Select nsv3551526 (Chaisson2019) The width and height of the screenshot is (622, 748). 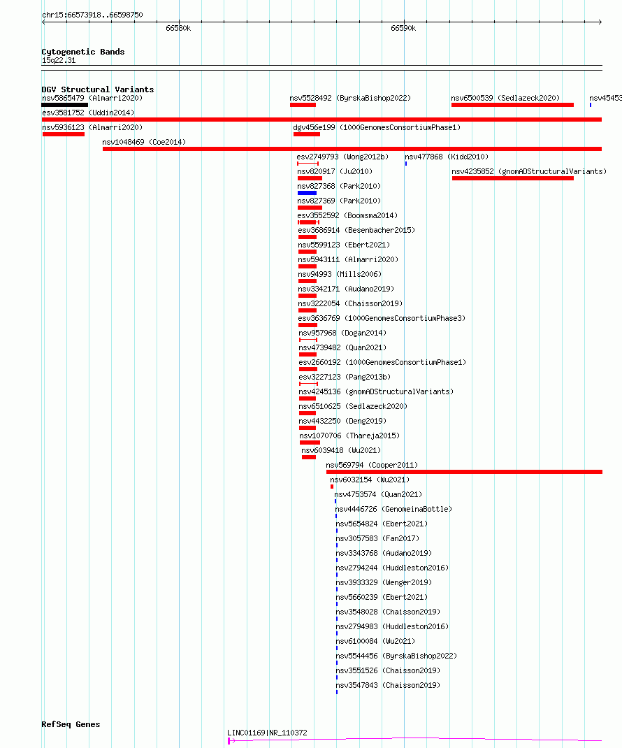tap(388, 670)
